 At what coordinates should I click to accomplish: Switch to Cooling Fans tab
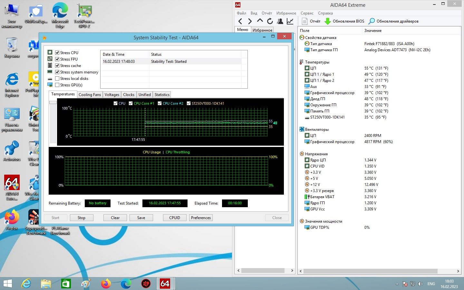click(x=90, y=95)
